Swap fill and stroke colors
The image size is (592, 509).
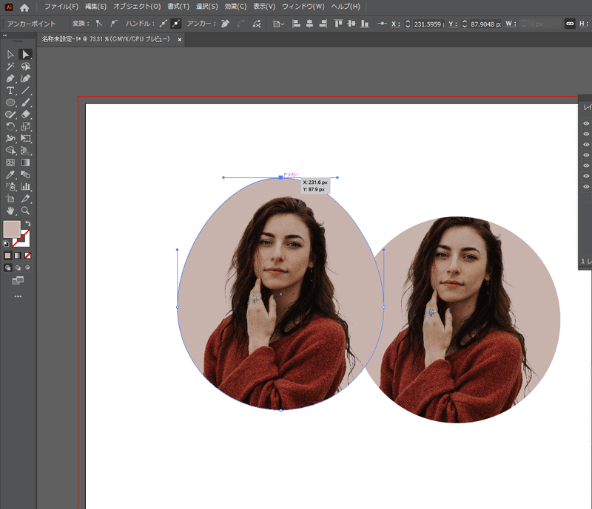[x=27, y=224]
